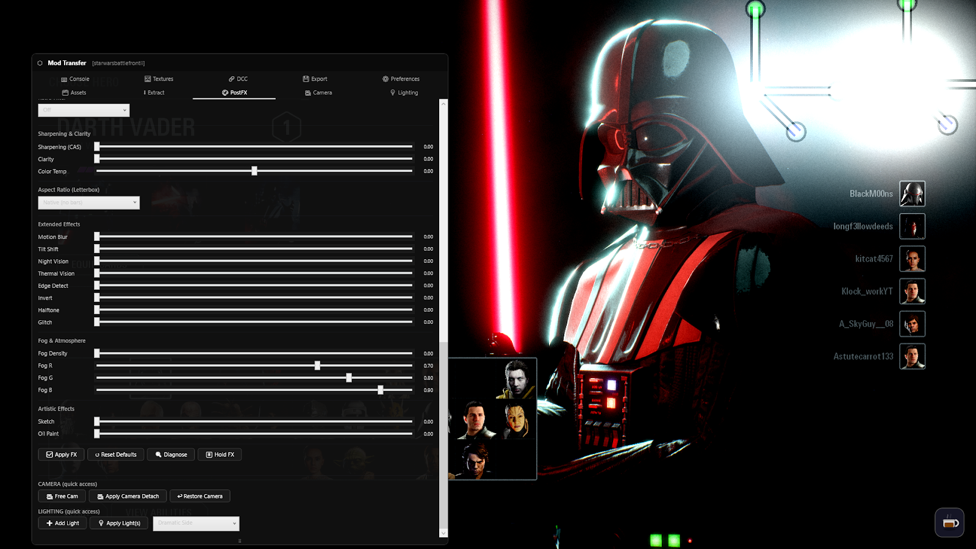Image resolution: width=976 pixels, height=549 pixels.
Task: Select the Free Cam camera icon
Action: pyautogui.click(x=49, y=496)
